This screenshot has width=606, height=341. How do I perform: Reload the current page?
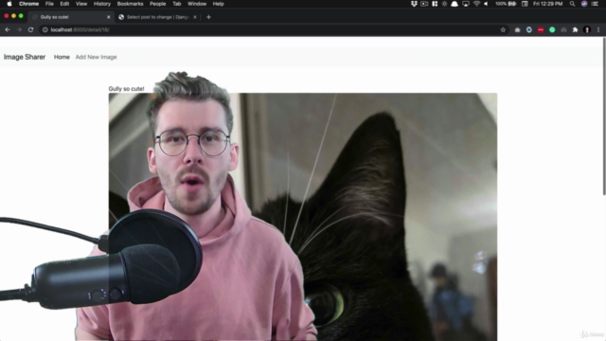click(x=30, y=29)
